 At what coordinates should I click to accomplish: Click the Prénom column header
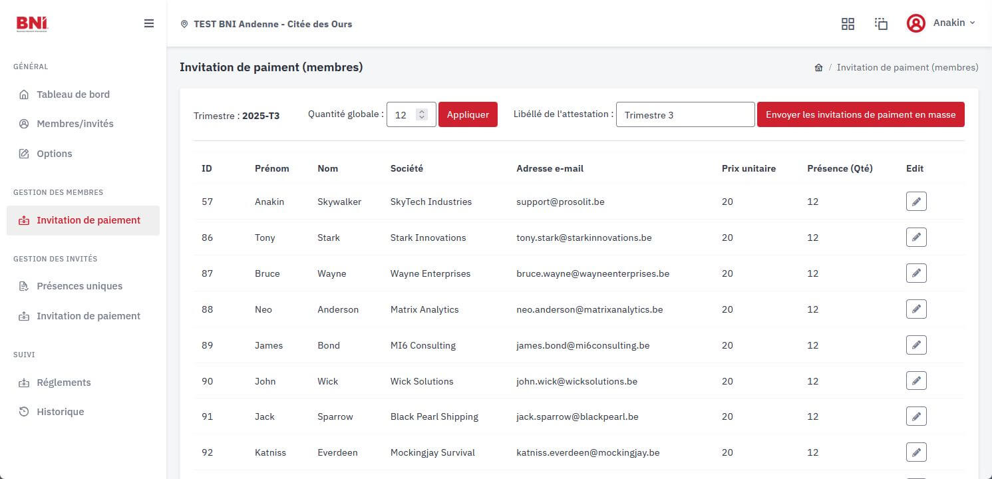272,168
